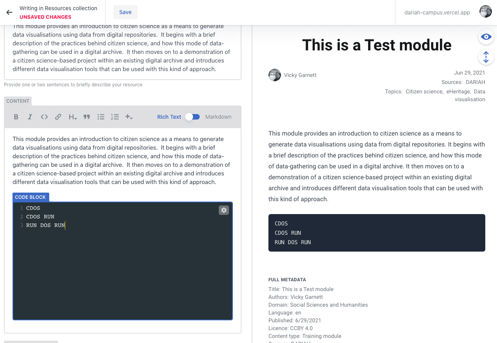Select the Markdown mode label
This screenshot has height=343, width=497.
coord(218,117)
